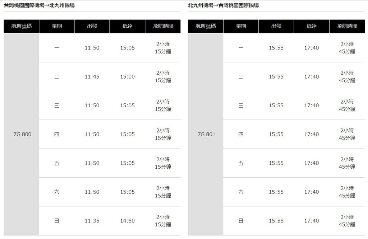Click the 17:40 arrival on 星期日, 7G 801
The image size is (368, 239).
click(x=312, y=221)
